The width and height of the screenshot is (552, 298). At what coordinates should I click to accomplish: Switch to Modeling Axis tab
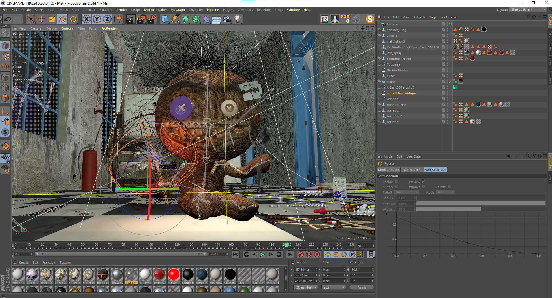click(388, 170)
